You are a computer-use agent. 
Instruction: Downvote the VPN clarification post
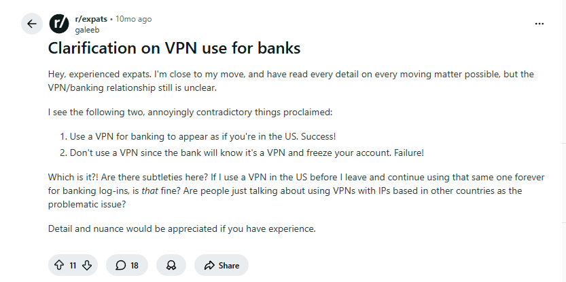[x=87, y=265]
